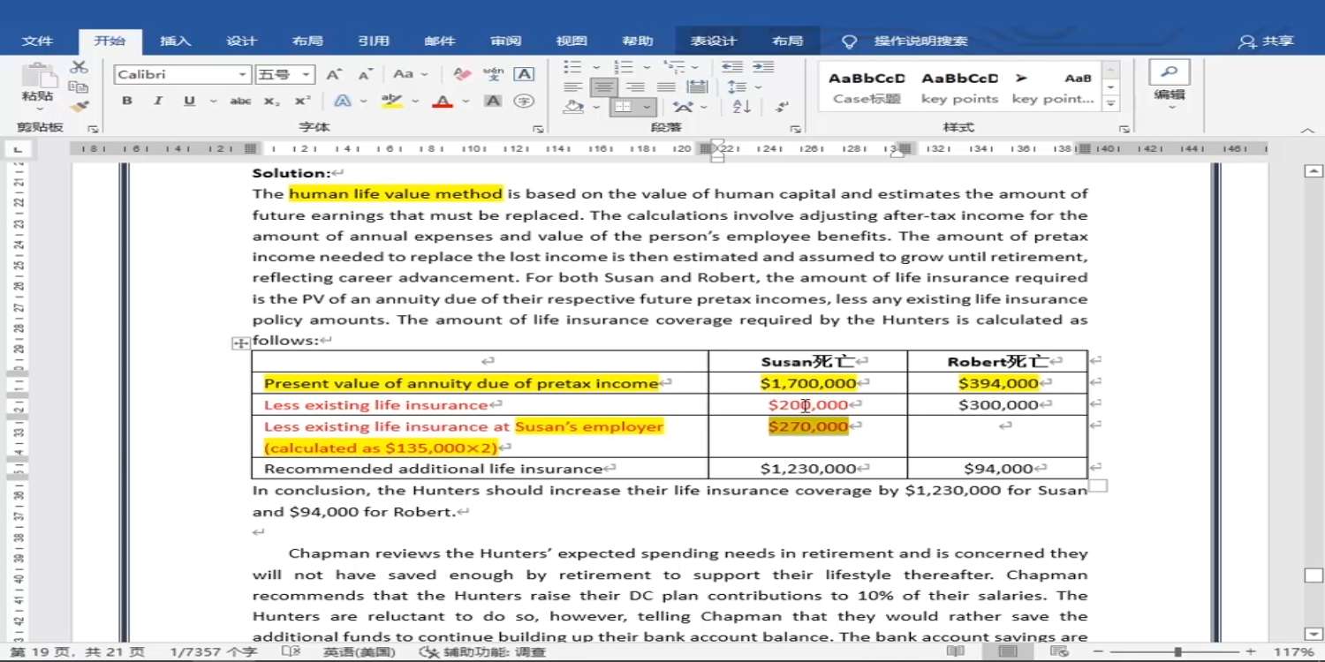Click the Cut scissors icon
The height and width of the screenshot is (662, 1325).
[79, 67]
